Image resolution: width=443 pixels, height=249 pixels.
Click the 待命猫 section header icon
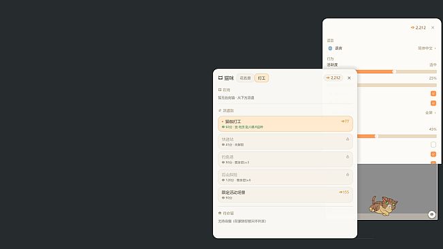click(220, 213)
